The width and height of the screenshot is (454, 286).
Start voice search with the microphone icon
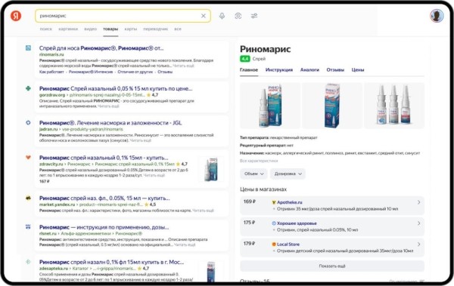point(222,16)
